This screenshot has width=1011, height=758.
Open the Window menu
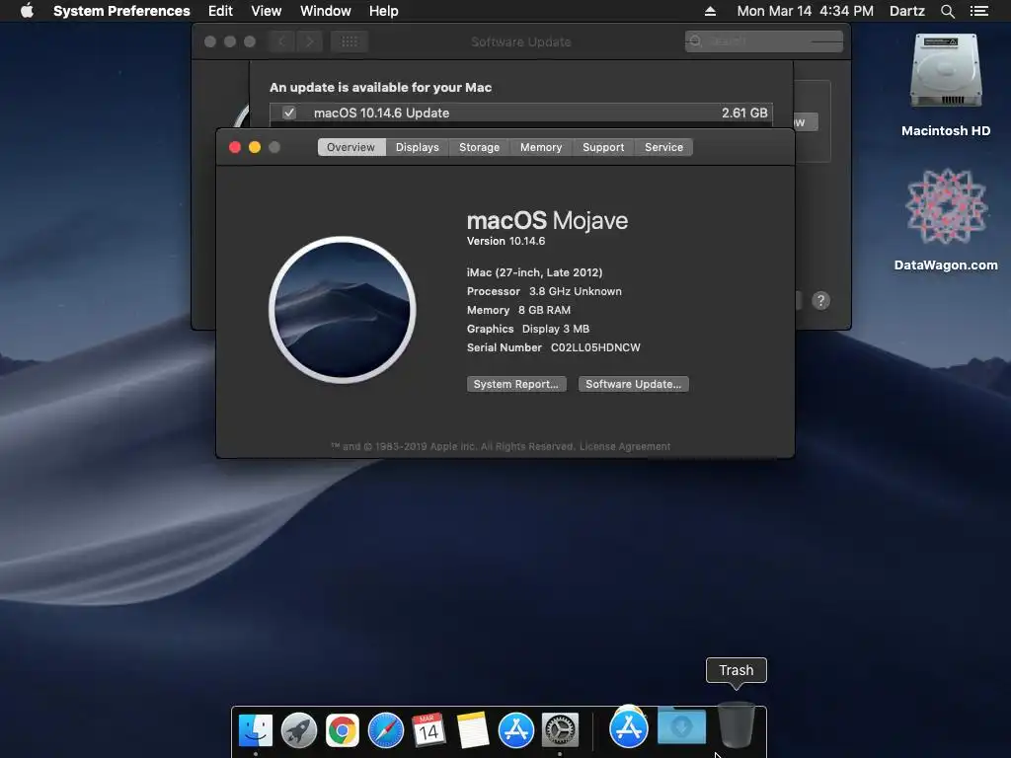[x=326, y=11]
